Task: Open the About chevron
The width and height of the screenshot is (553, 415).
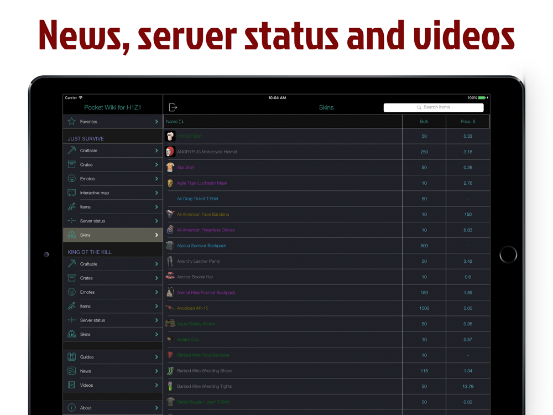Action: [x=156, y=408]
